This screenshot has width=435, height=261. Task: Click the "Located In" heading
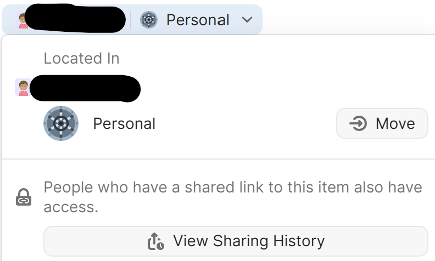pos(81,59)
